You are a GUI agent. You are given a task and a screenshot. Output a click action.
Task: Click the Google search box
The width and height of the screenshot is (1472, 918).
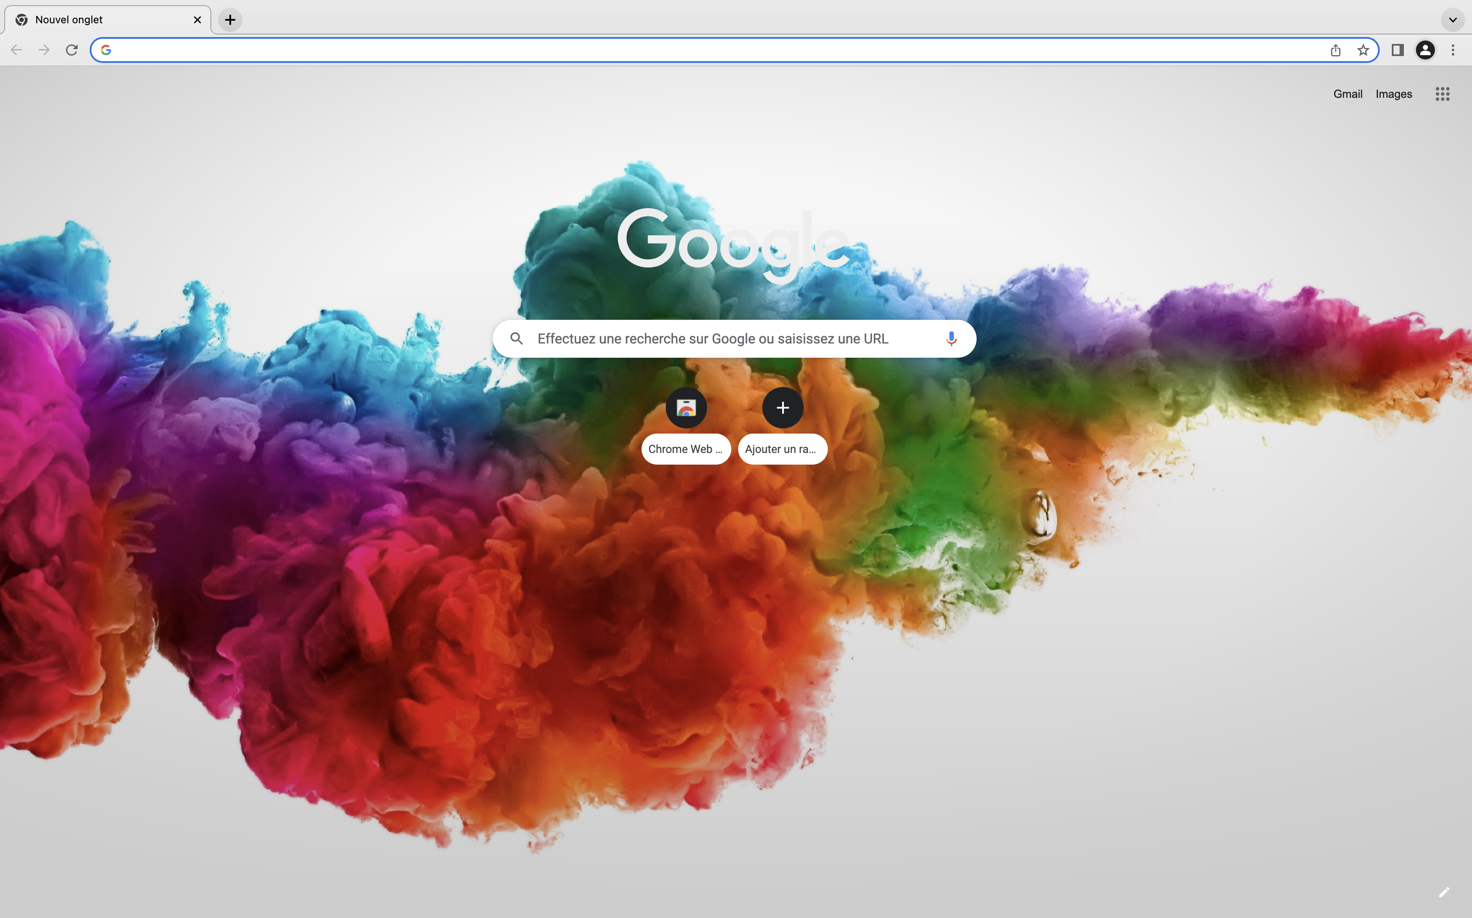point(734,339)
